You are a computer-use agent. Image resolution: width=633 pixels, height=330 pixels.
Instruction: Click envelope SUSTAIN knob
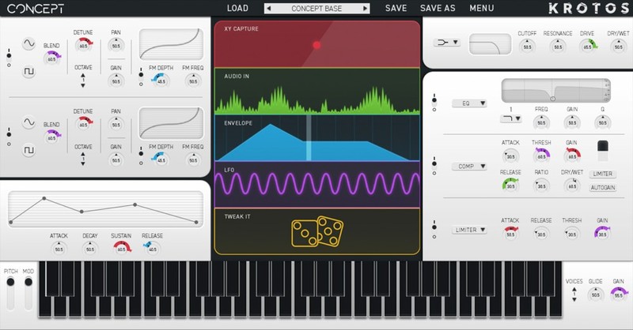pos(122,249)
